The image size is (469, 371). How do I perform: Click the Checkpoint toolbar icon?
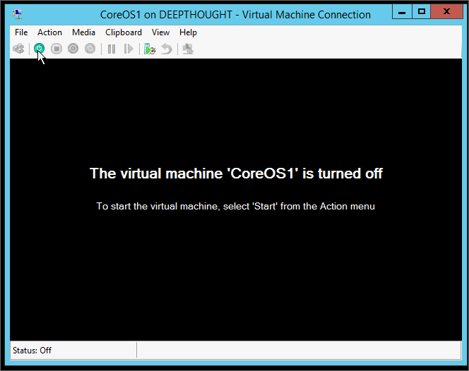[x=149, y=49]
